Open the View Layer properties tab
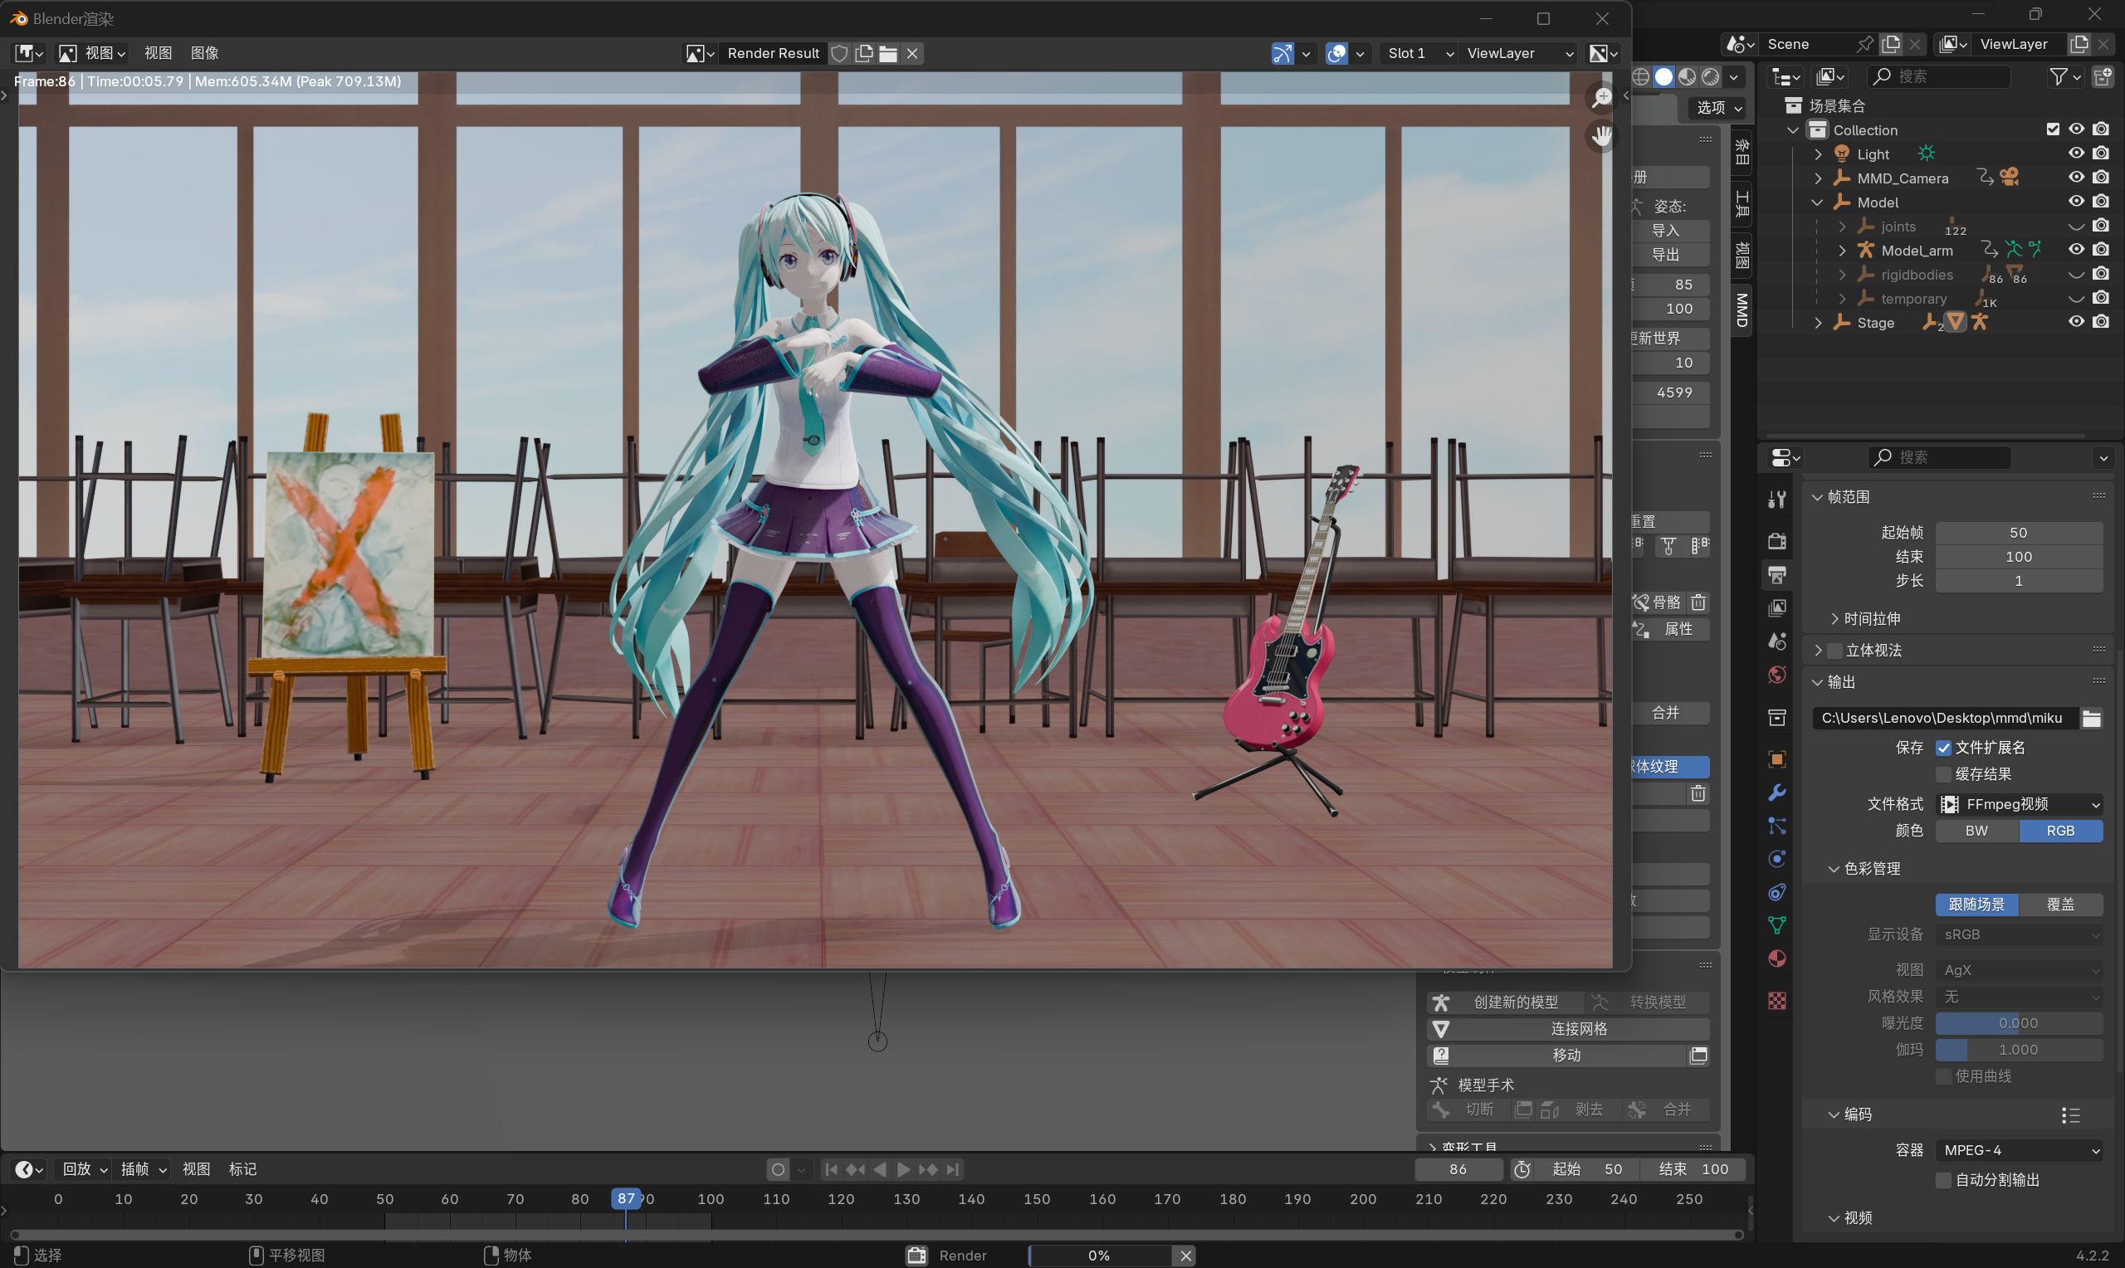2125x1268 pixels. (x=1776, y=607)
